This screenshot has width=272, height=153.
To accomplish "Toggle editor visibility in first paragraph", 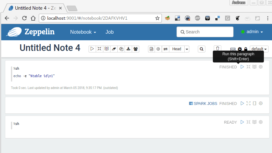I will tap(249, 67).
